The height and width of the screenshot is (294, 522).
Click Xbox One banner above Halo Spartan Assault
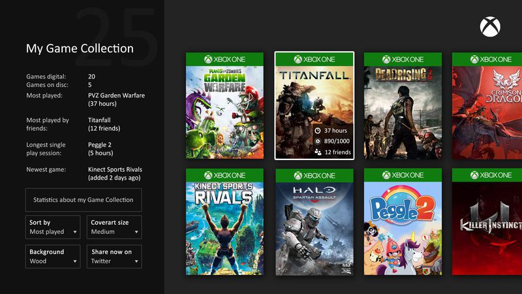click(x=315, y=176)
